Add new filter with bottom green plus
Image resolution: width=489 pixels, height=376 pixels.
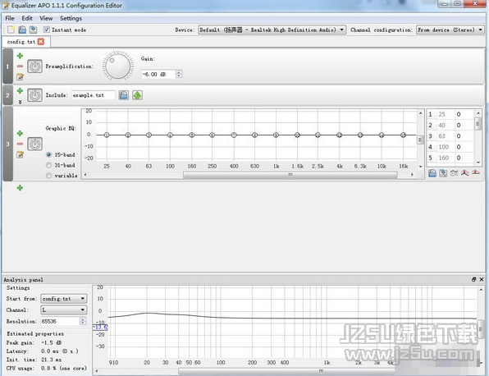pyautogui.click(x=20, y=188)
